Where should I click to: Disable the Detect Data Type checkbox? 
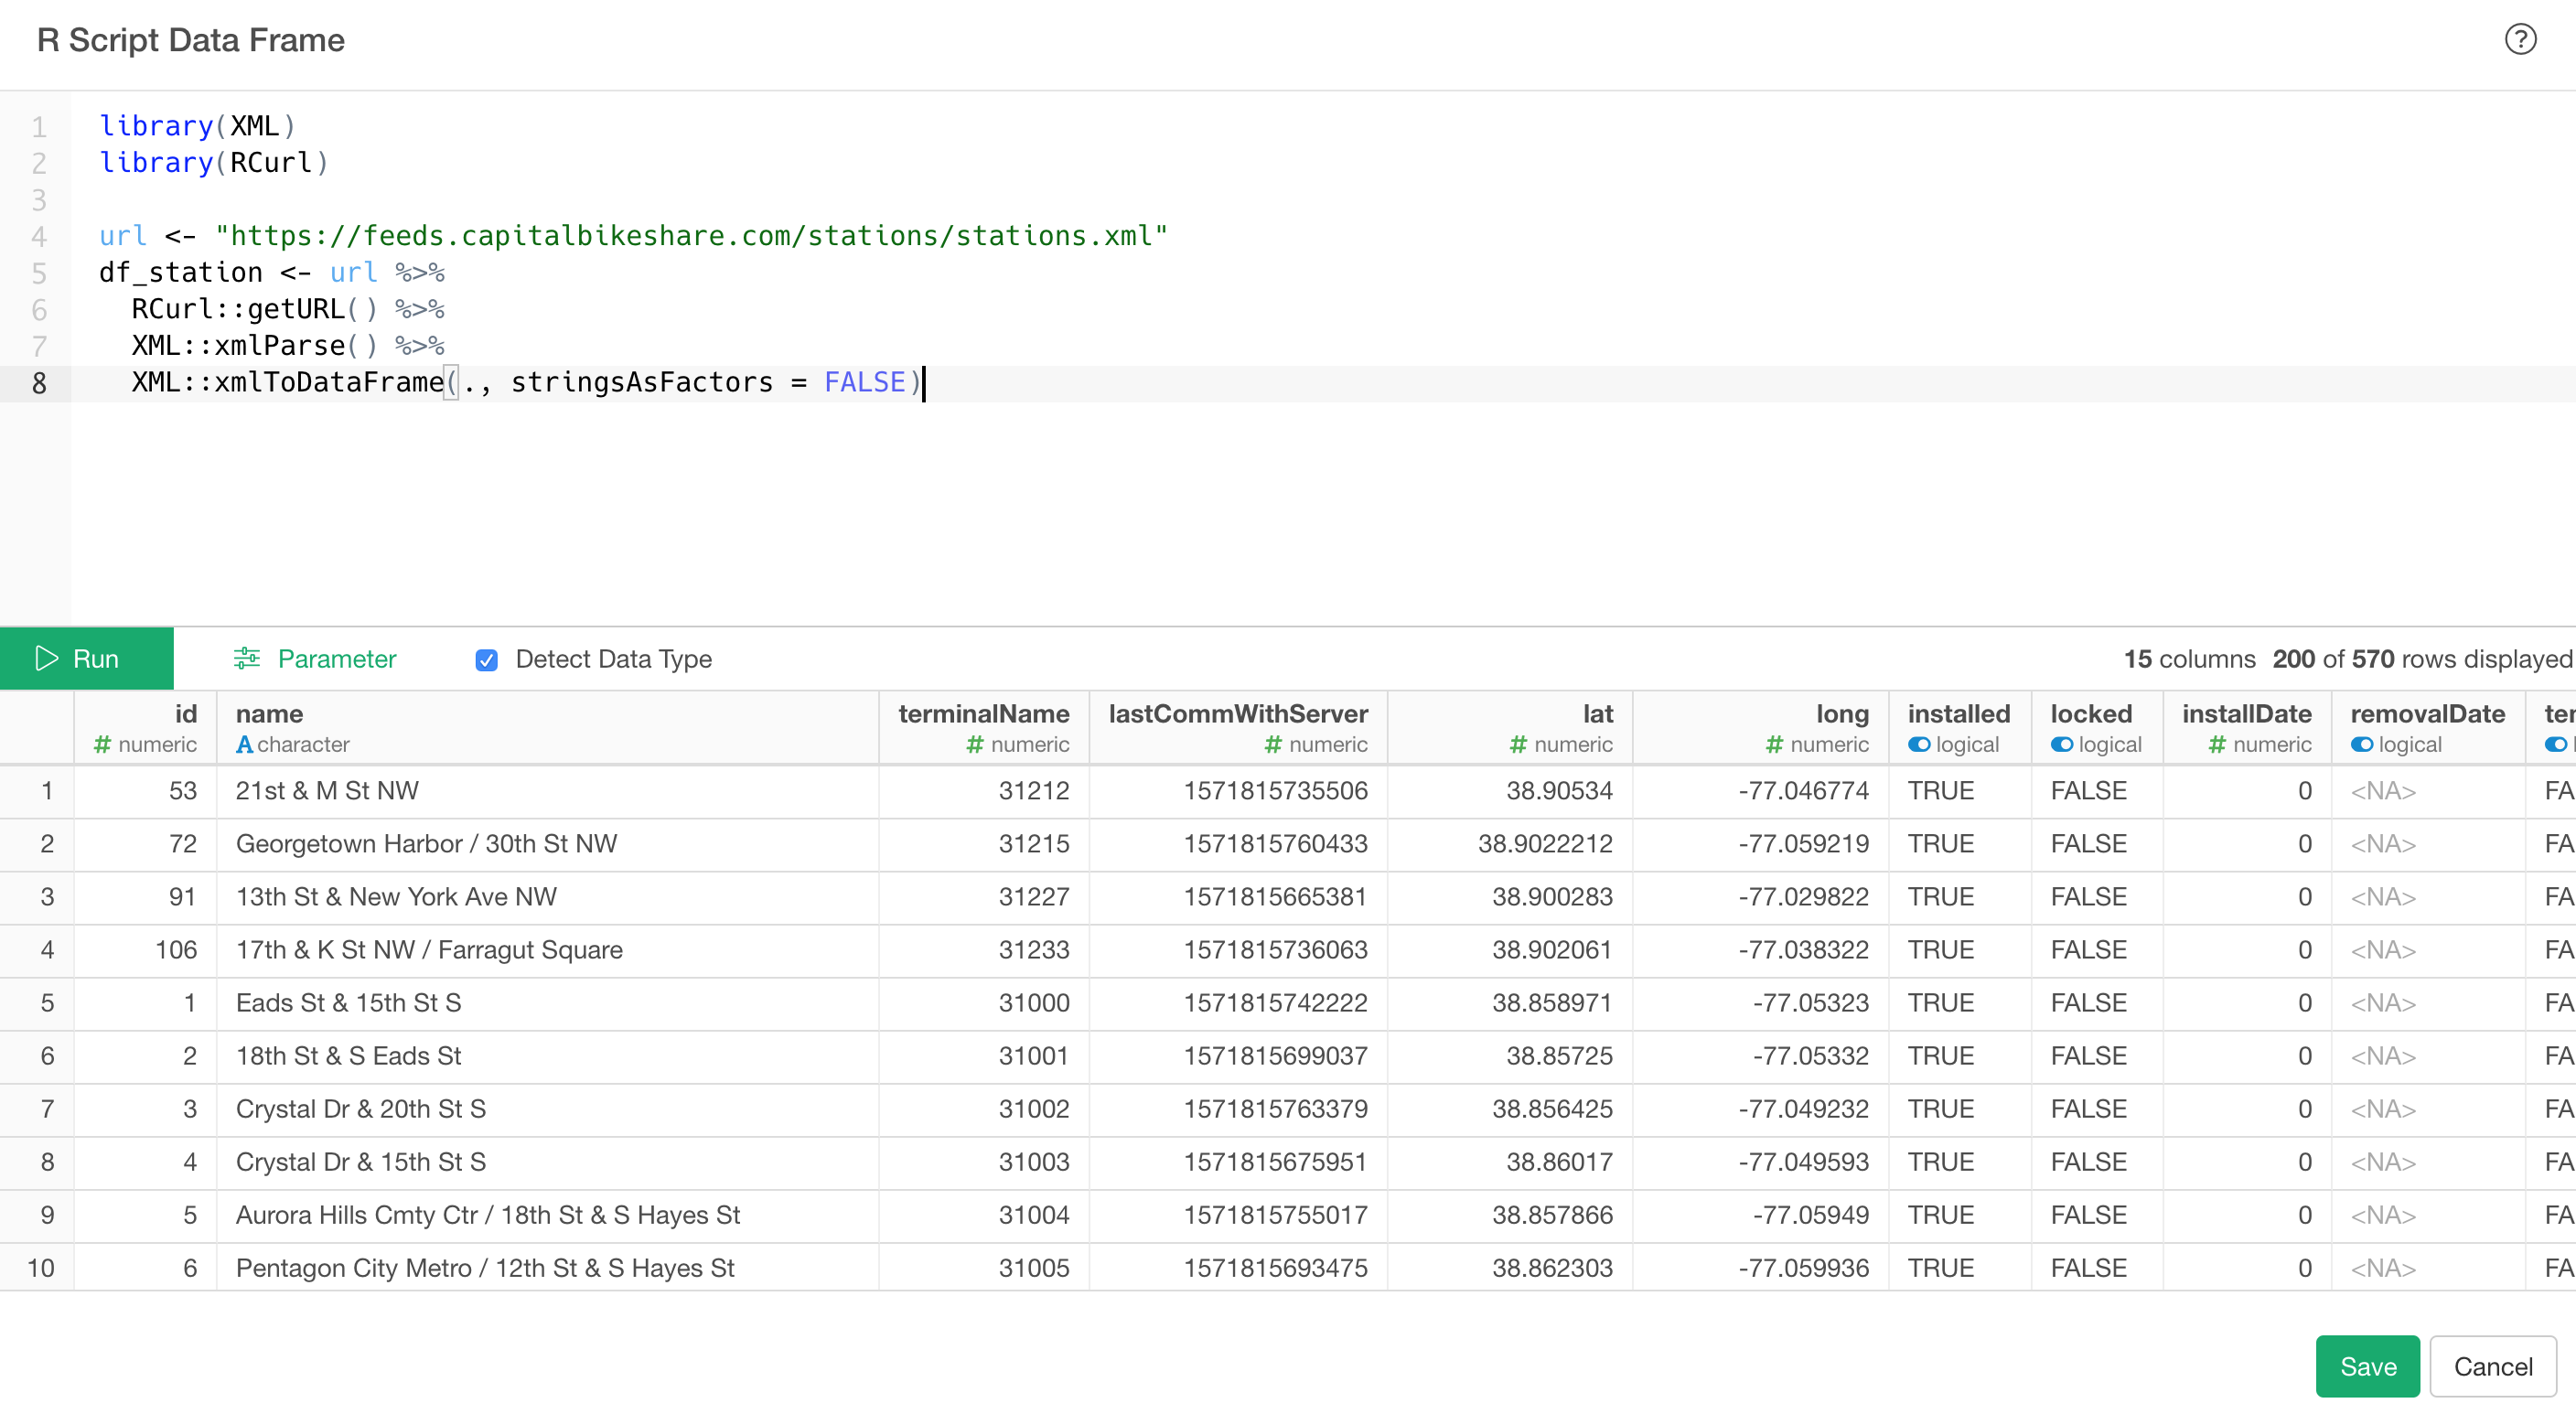(486, 659)
